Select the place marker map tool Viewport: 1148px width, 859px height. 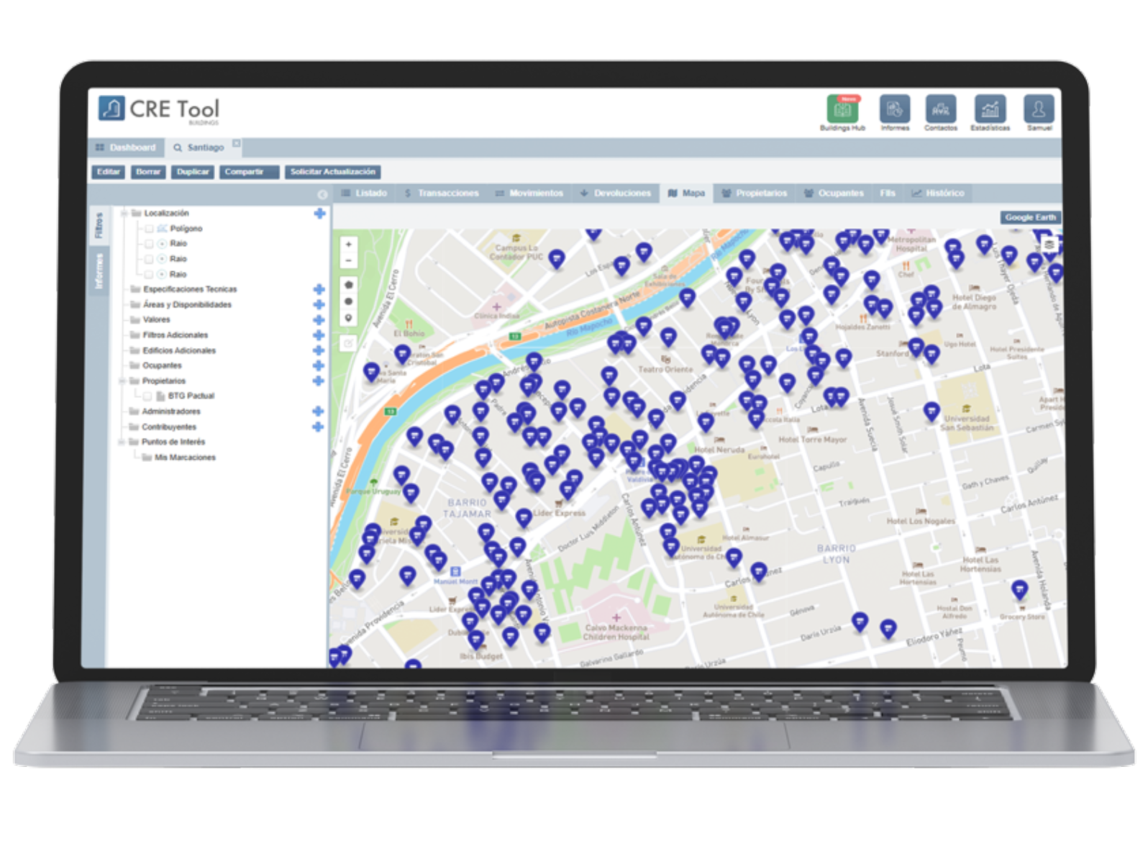tap(349, 318)
